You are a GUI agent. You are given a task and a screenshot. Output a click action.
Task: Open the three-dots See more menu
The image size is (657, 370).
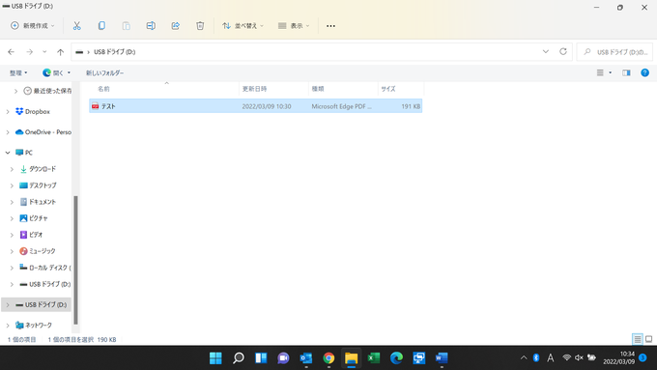(330, 26)
